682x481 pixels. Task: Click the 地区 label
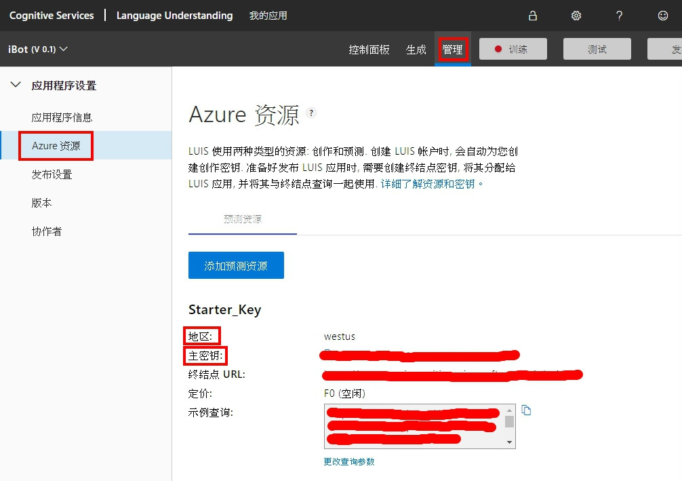[x=200, y=336]
